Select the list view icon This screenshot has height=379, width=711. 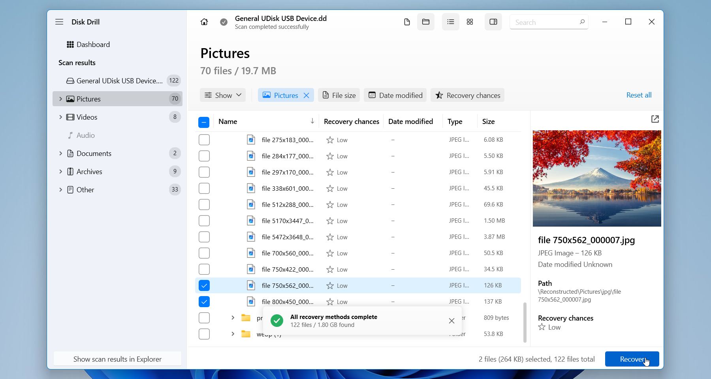pyautogui.click(x=450, y=22)
